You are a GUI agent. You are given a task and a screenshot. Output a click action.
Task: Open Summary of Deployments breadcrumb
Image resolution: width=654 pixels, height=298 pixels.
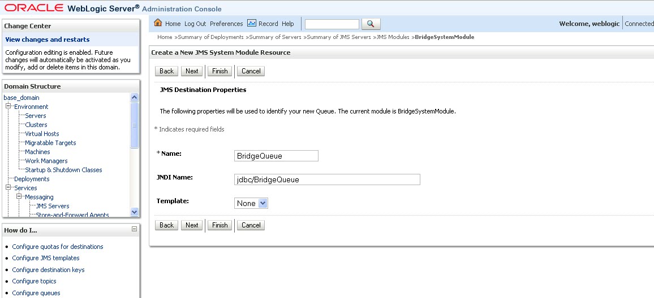(210, 37)
